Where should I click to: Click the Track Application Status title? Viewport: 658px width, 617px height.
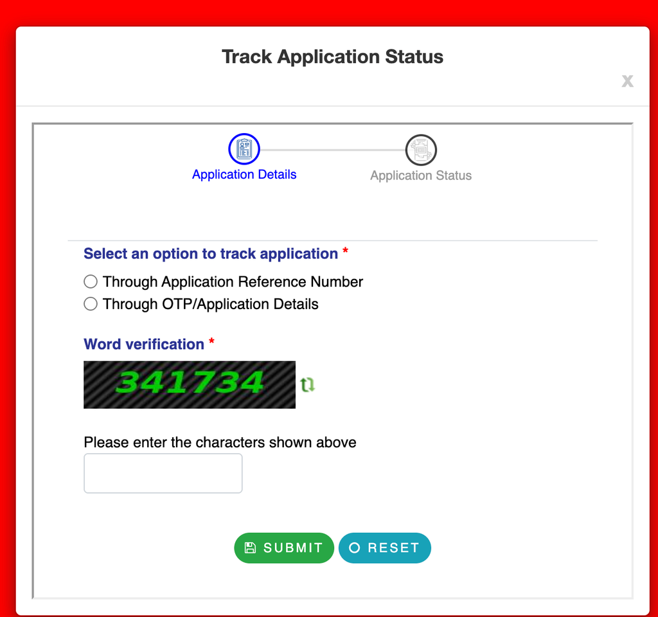pyautogui.click(x=332, y=57)
